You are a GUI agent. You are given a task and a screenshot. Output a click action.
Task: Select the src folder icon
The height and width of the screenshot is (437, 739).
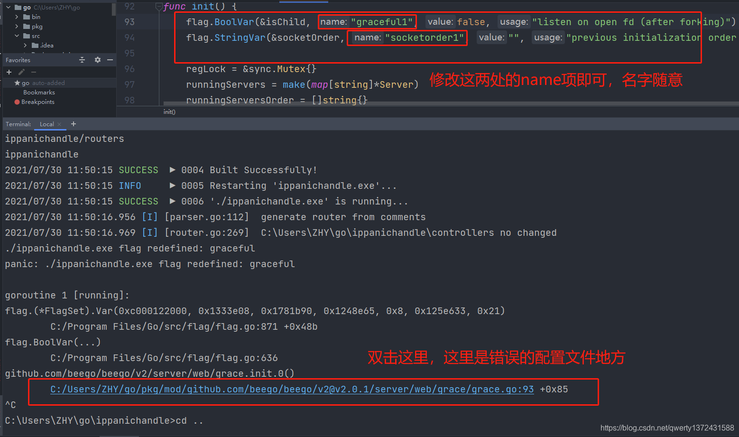(x=27, y=36)
